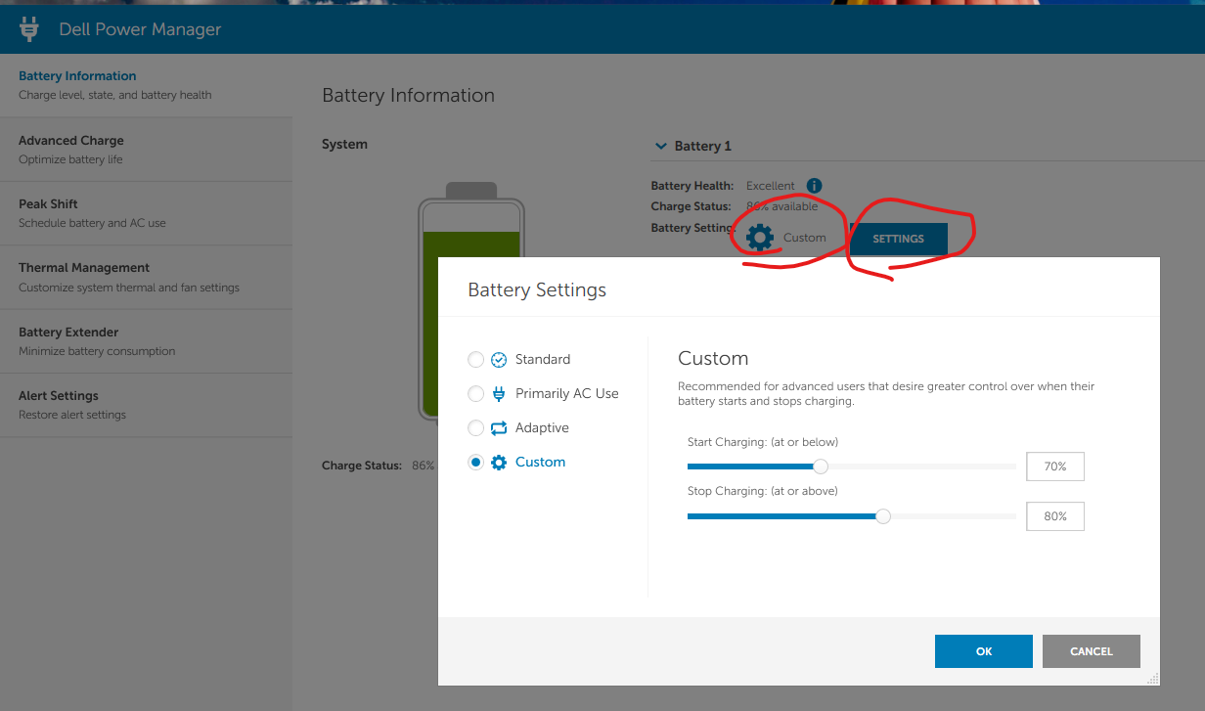Click the Start Charging (at or below) label
The height and width of the screenshot is (711, 1205).
(x=763, y=442)
